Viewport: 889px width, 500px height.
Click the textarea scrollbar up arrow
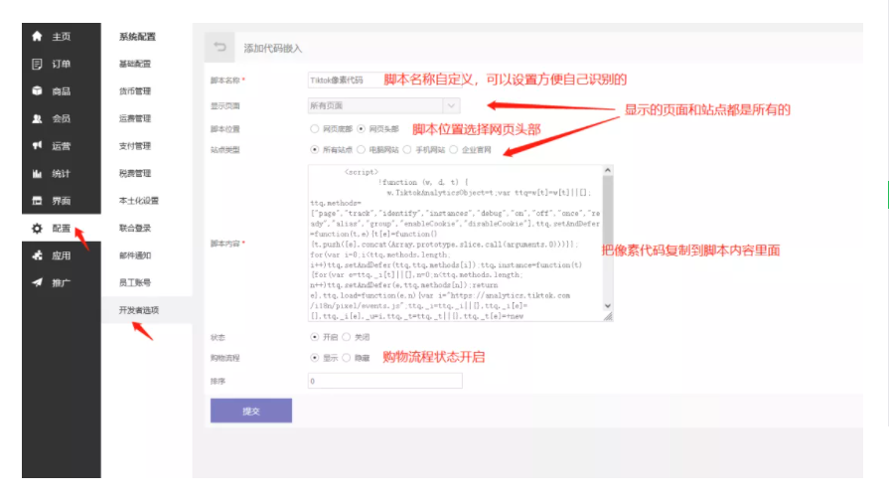click(x=608, y=170)
